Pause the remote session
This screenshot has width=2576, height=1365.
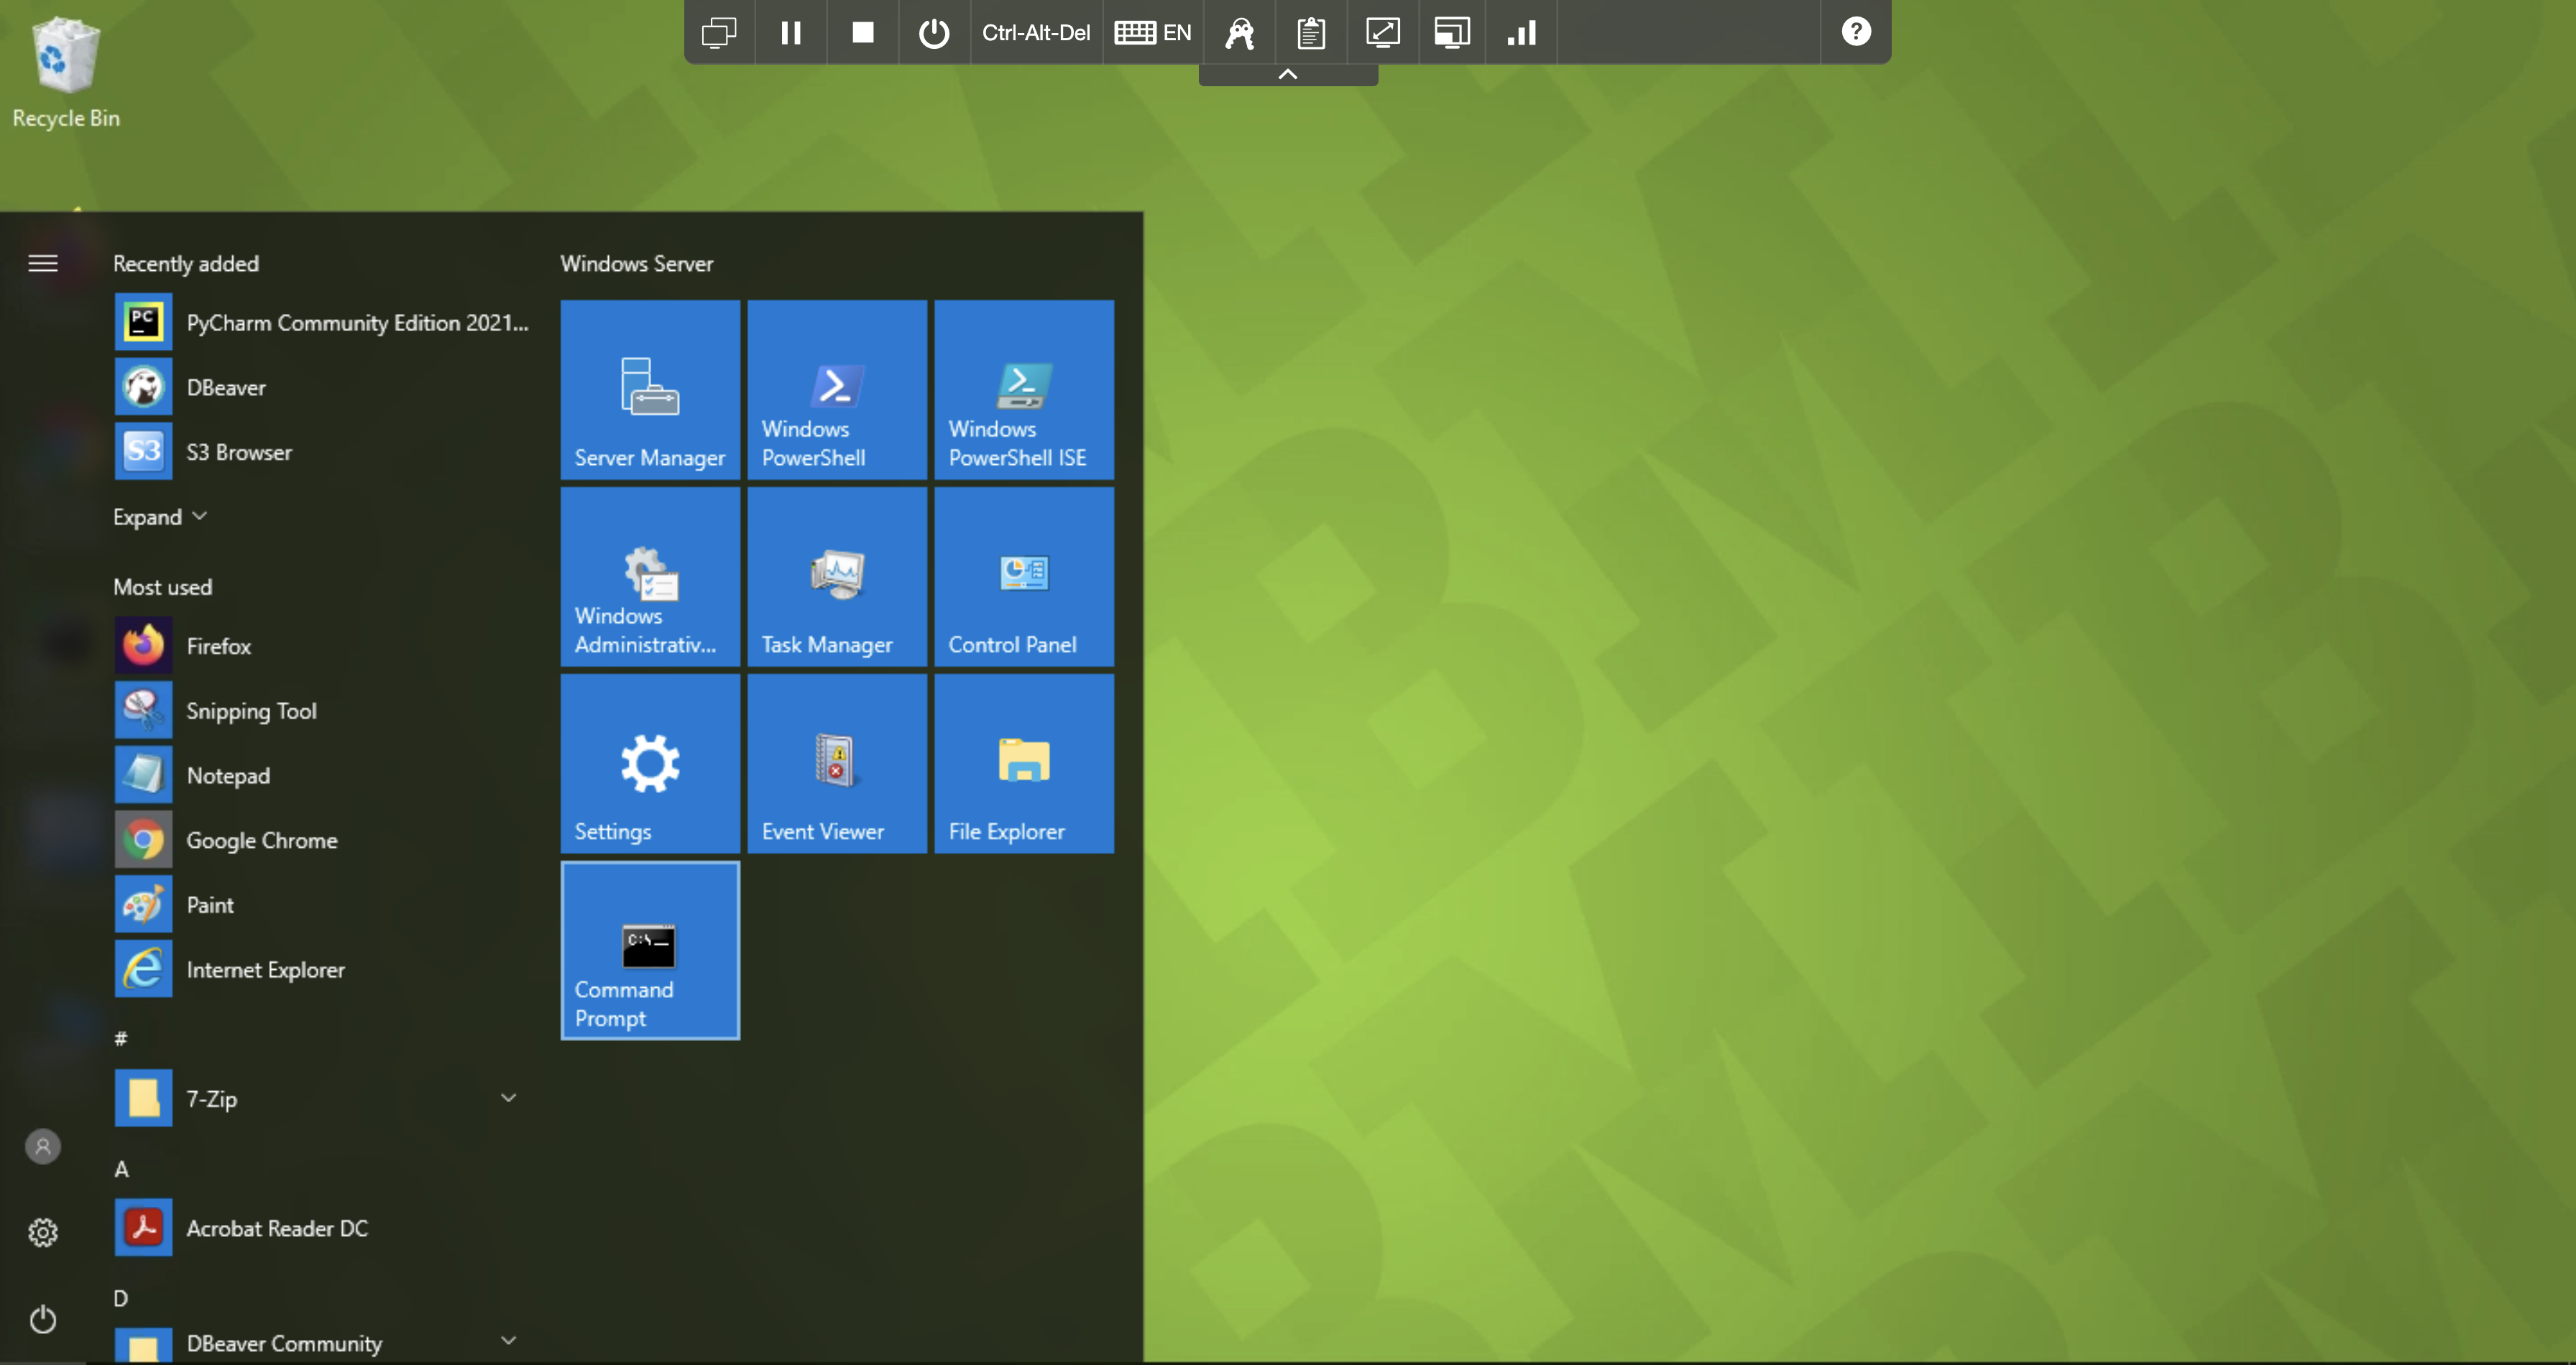tap(791, 32)
